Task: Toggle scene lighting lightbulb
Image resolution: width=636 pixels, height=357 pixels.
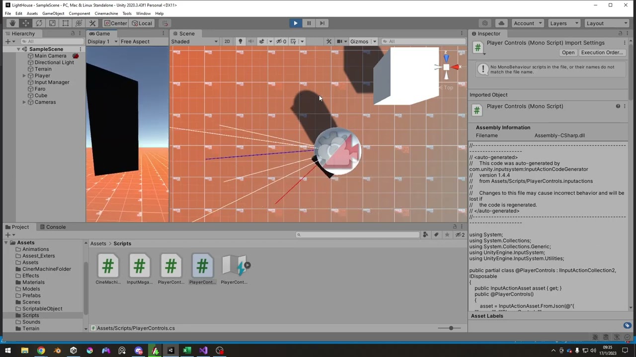Action: (x=240, y=42)
